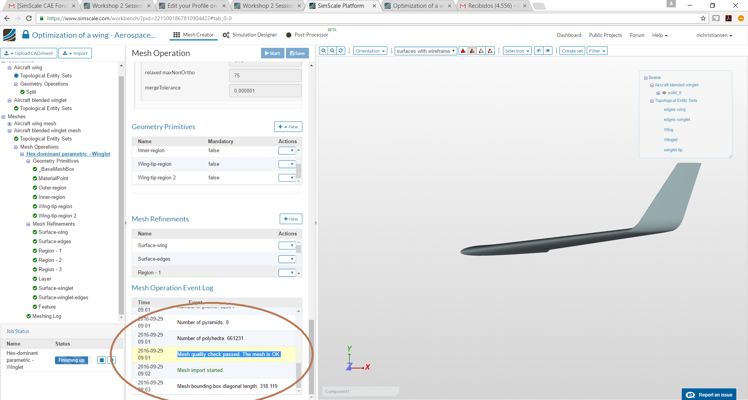Click status icon next to Layer
The image size is (748, 400).
[x=35, y=279]
